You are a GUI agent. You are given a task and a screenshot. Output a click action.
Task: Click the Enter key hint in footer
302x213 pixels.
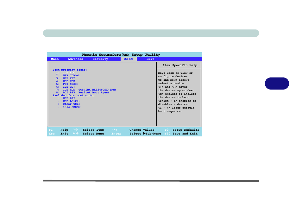pos(116,134)
